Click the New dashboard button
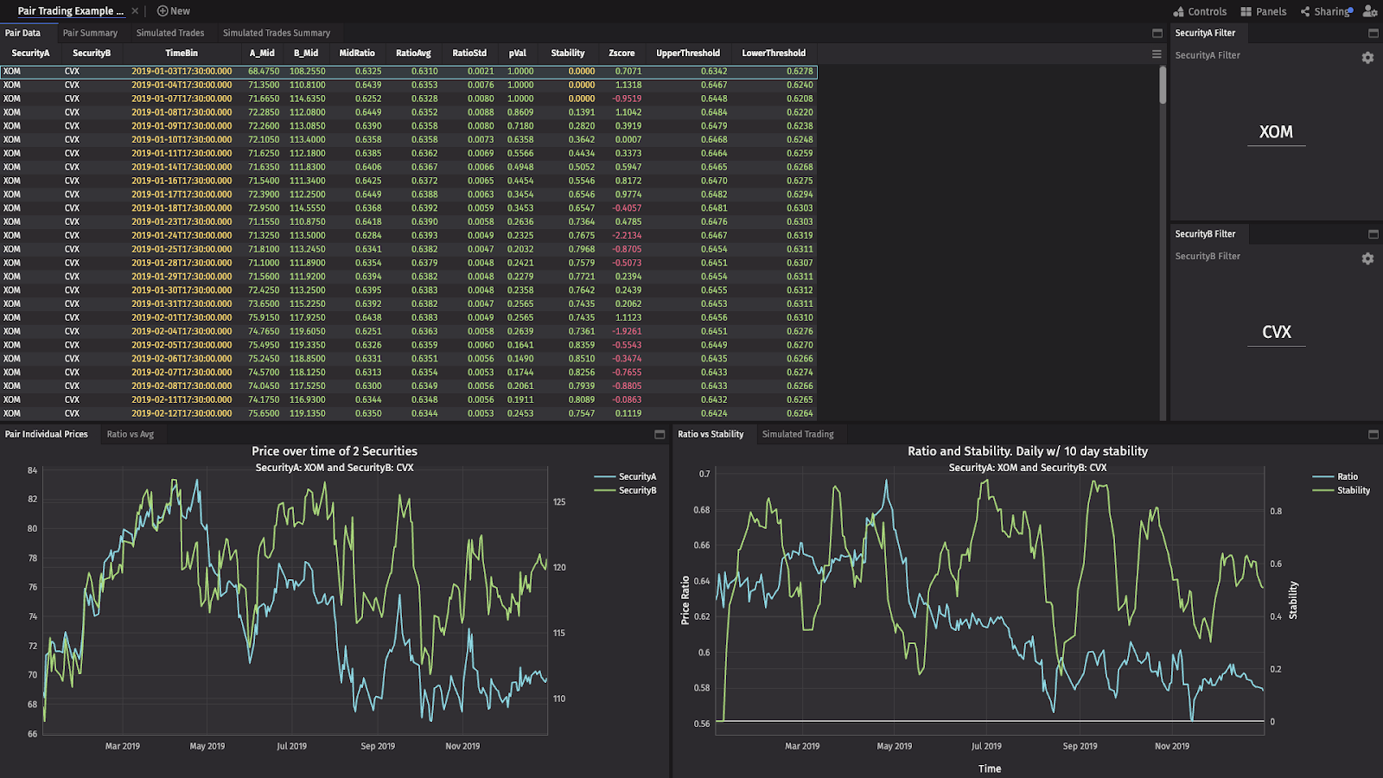1383x778 pixels. 174,11
